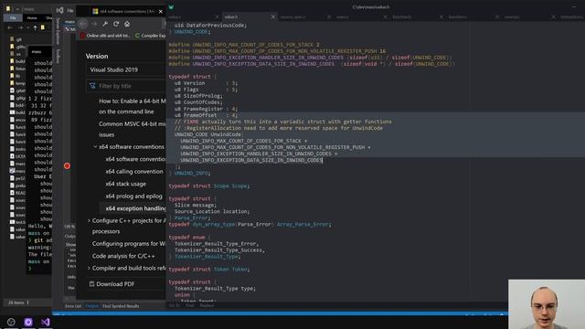Close the first editor tab left of value.h
The width and height of the screenshot is (585, 329).
[x=218, y=16]
